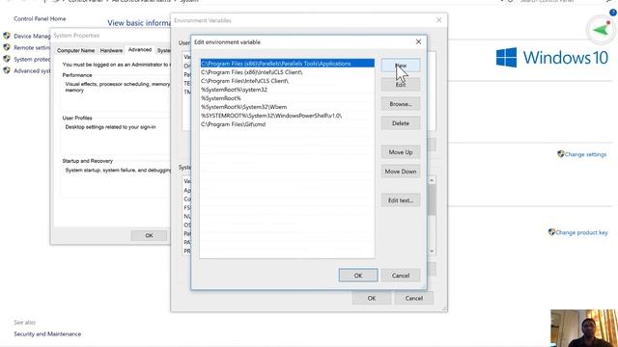The image size is (618, 347).
Task: Click the webcam video thumbnail
Action: pyautogui.click(x=584, y=328)
